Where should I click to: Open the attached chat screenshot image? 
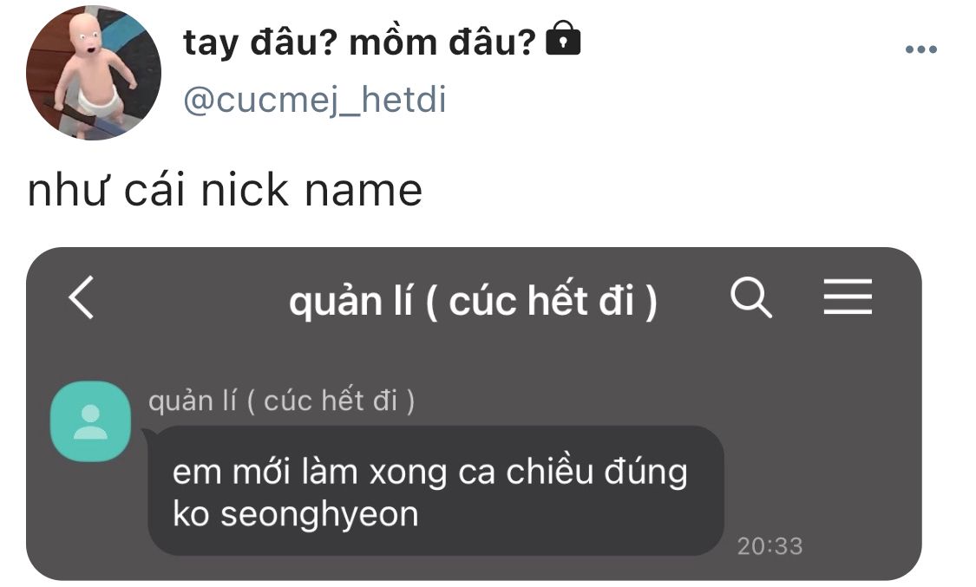coord(474,414)
